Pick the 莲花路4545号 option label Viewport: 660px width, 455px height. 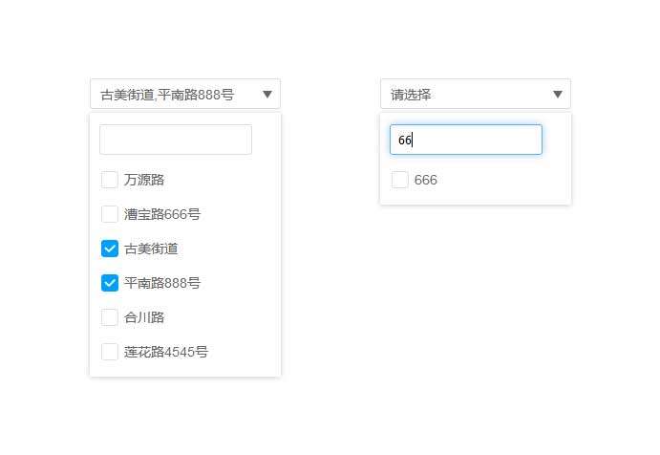click(166, 352)
